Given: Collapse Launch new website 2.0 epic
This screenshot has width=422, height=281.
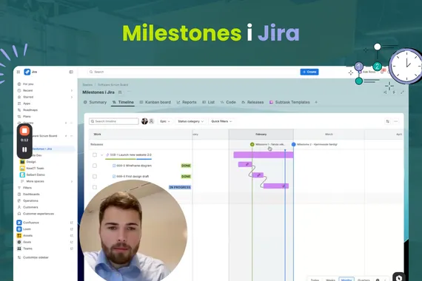Looking at the screenshot, I should [x=101, y=155].
